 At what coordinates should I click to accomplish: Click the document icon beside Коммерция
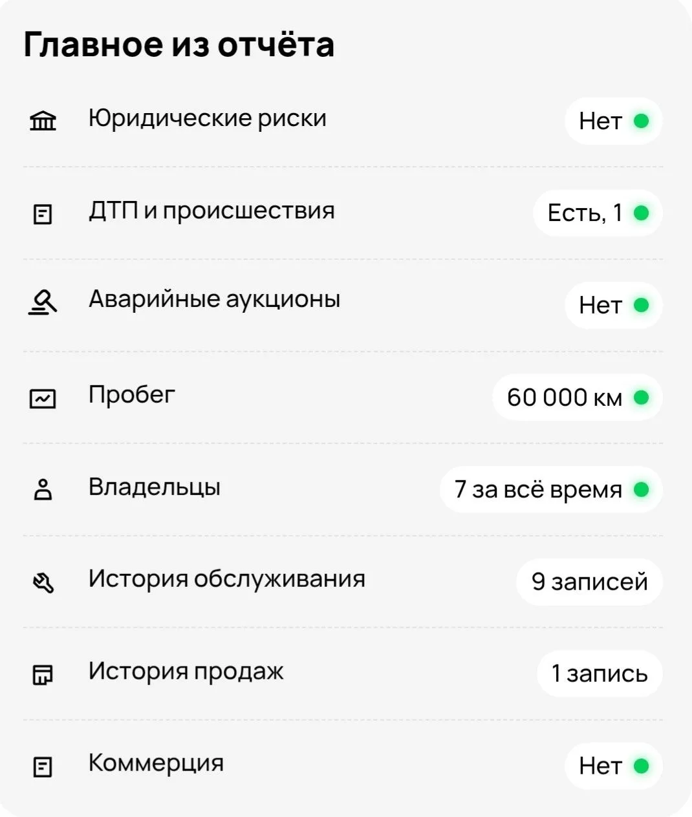tap(43, 767)
